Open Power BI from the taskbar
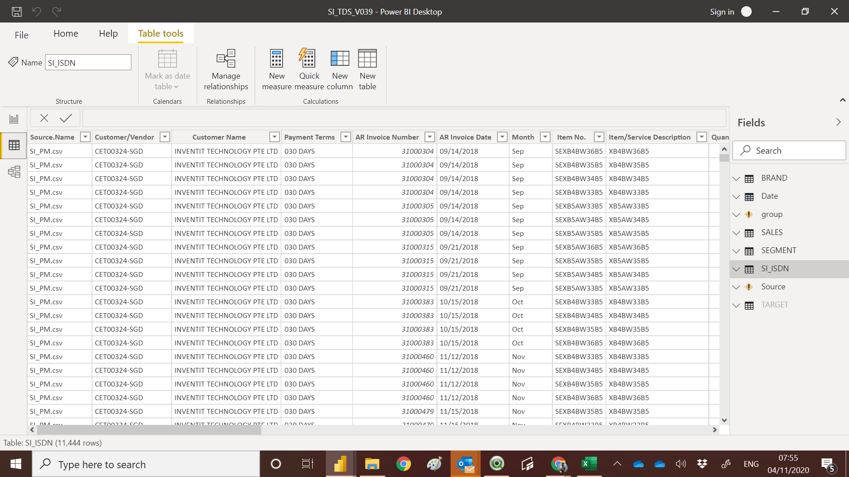The width and height of the screenshot is (849, 477). click(340, 464)
